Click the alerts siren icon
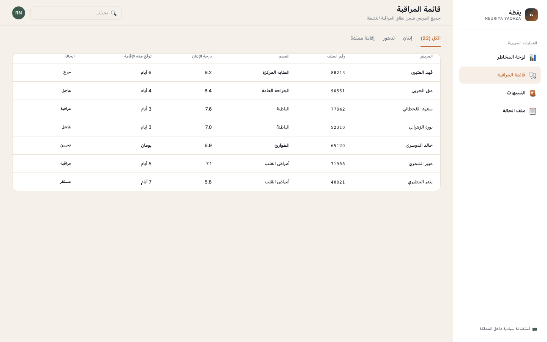The width and height of the screenshot is (547, 342). [x=533, y=93]
